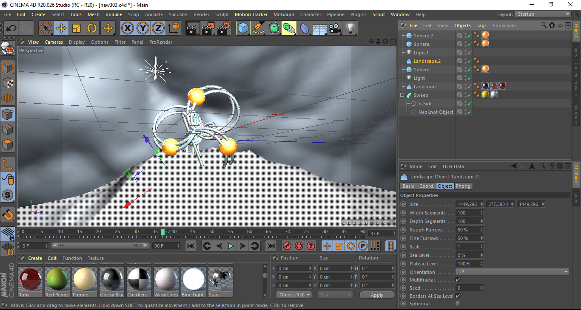
Task: Click the Cube primitive icon
Action: (243, 28)
